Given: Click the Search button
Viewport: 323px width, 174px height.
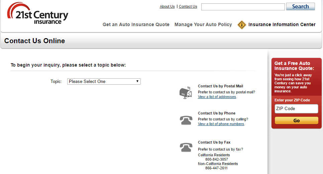Looking at the screenshot, I should [301, 7].
